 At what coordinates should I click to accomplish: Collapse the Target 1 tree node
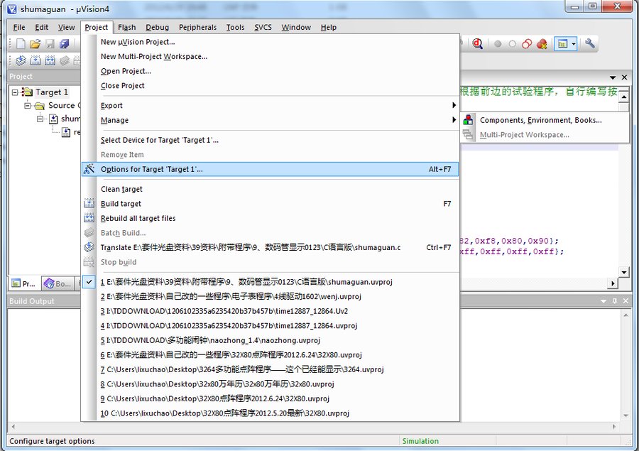click(15, 92)
